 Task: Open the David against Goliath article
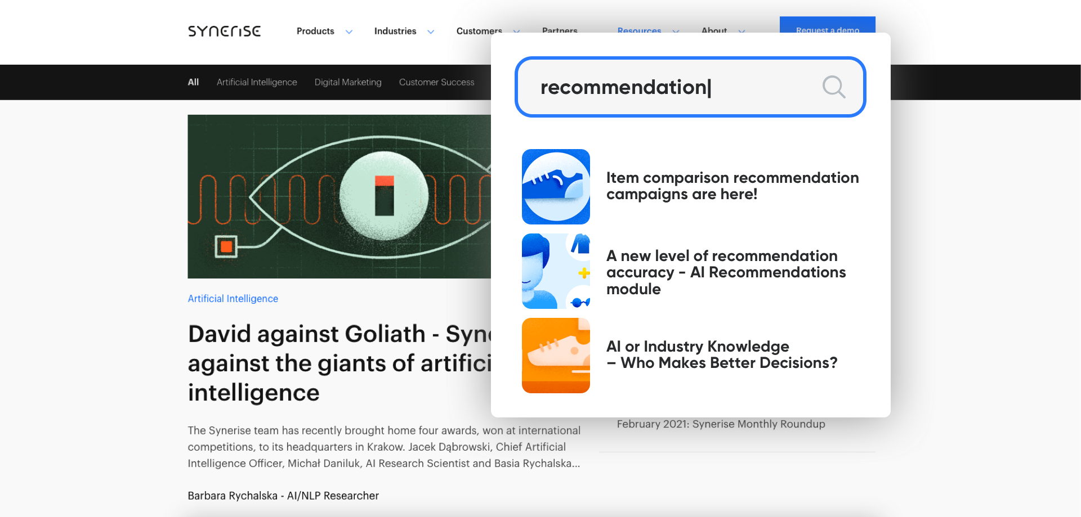click(338, 363)
